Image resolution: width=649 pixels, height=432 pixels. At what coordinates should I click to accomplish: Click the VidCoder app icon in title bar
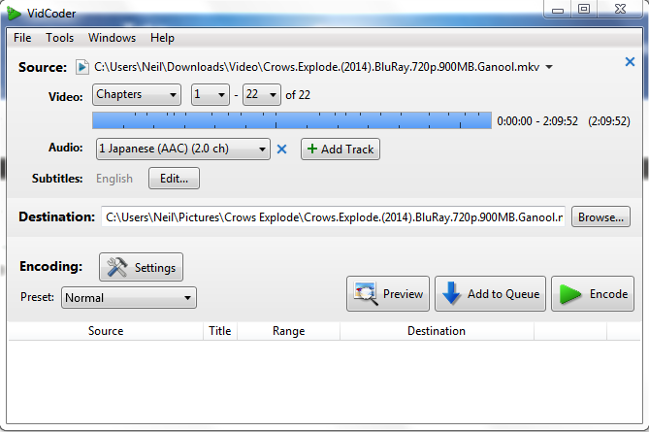(x=14, y=14)
